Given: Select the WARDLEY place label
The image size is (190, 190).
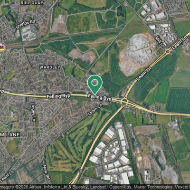Looking at the screenshot, I should click(x=50, y=67).
